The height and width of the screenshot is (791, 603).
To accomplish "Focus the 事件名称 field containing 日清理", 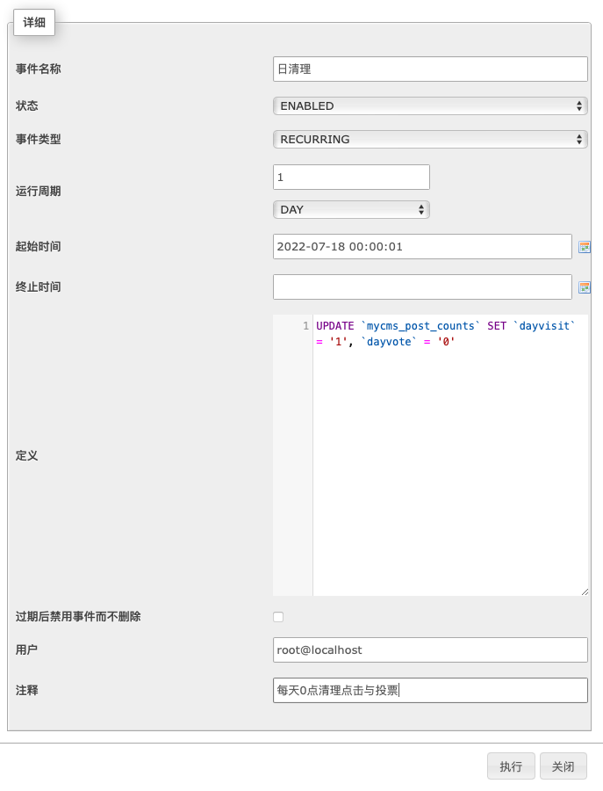I will [429, 69].
